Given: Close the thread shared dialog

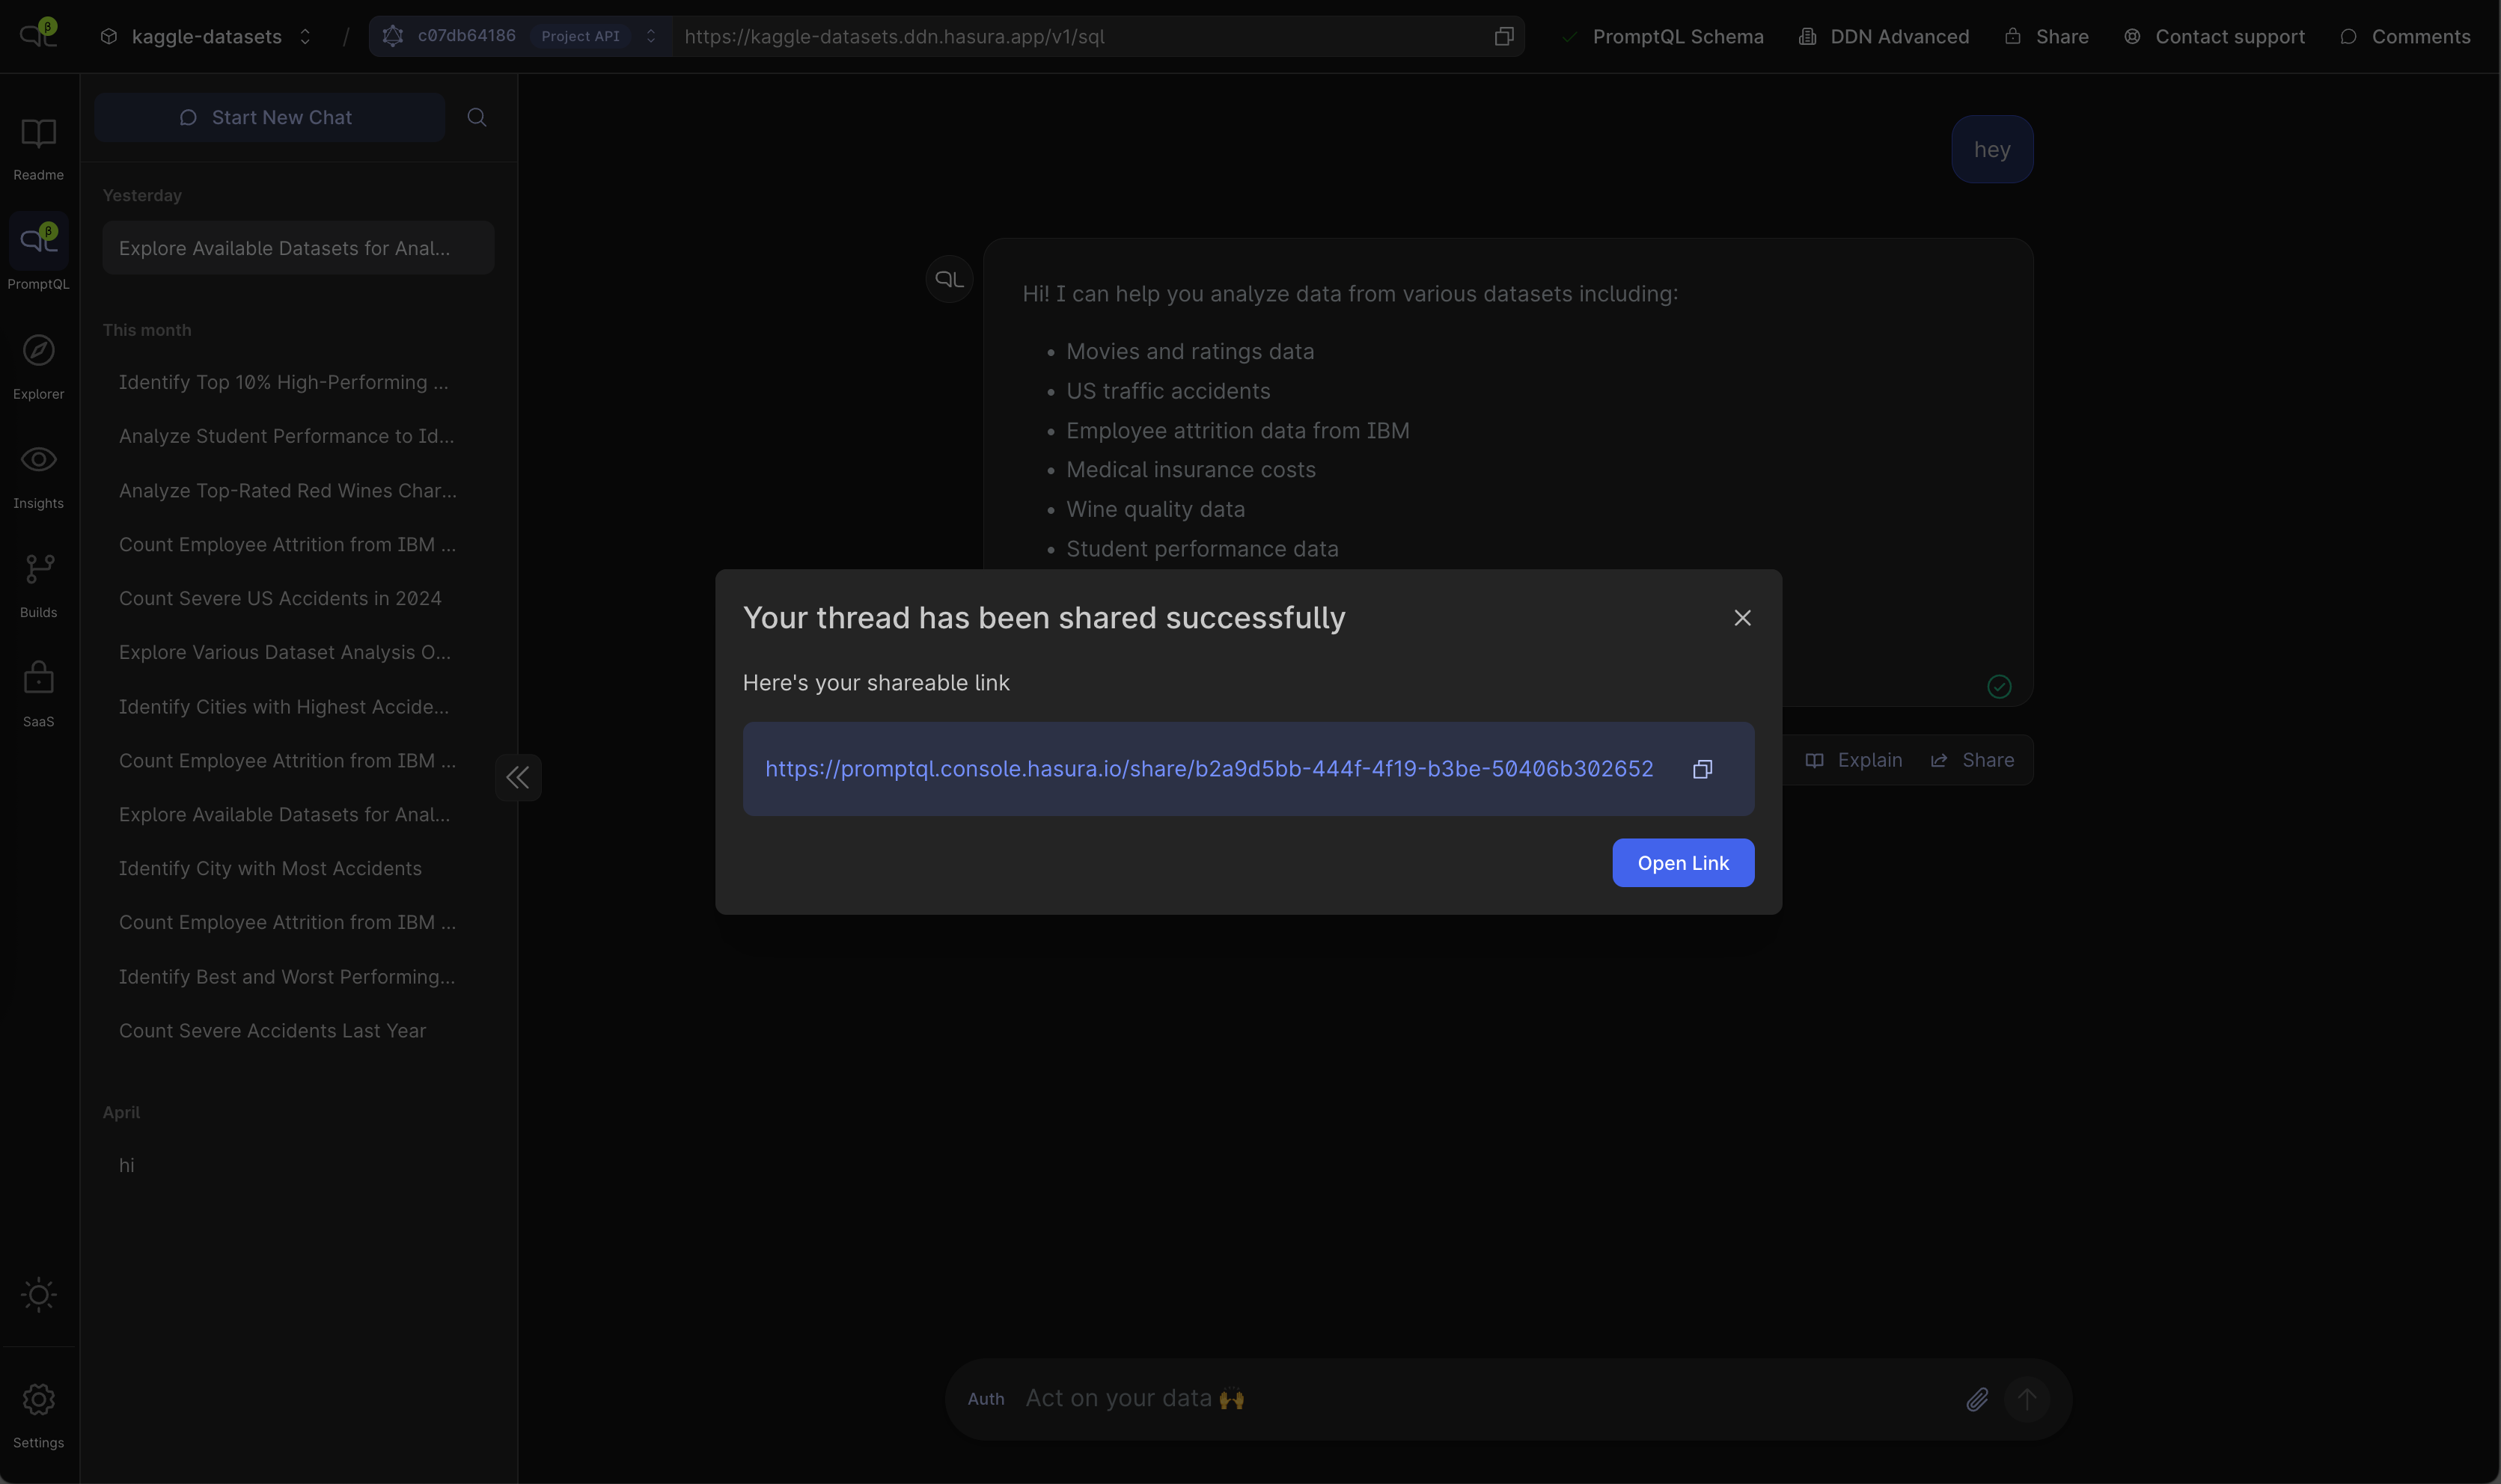Looking at the screenshot, I should point(1741,618).
